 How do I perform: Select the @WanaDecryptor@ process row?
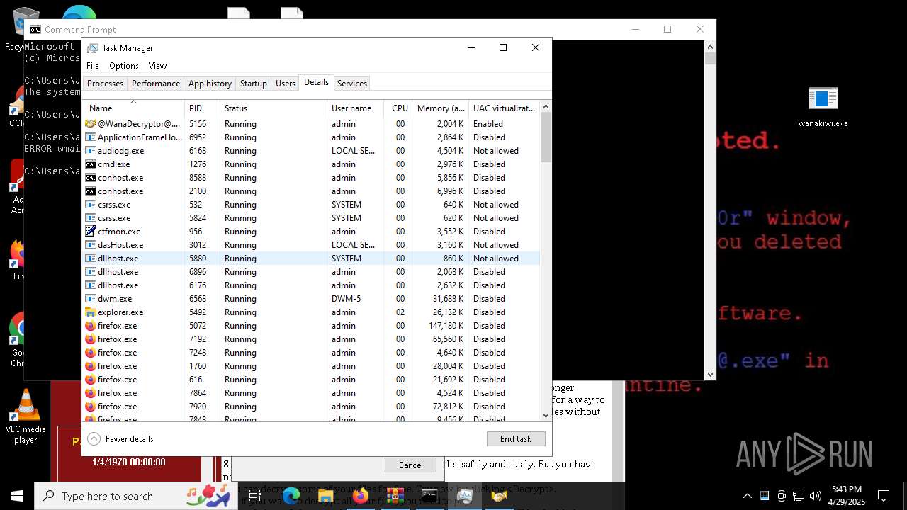[x=311, y=124]
